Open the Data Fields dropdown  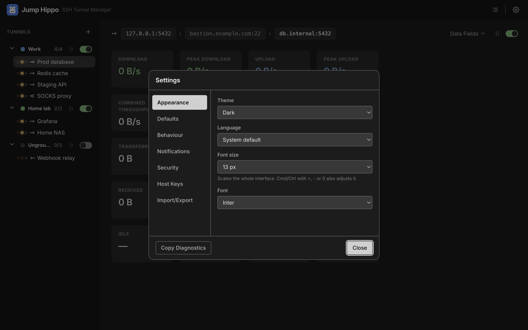(x=467, y=33)
